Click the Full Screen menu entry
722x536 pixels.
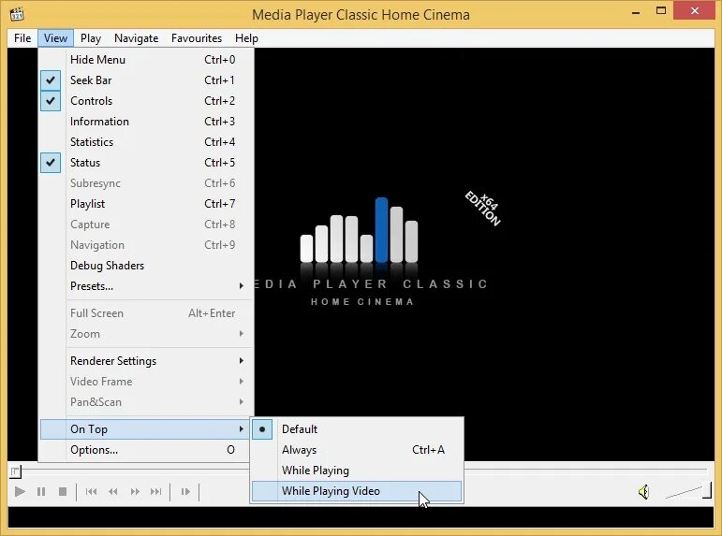pyautogui.click(x=147, y=313)
